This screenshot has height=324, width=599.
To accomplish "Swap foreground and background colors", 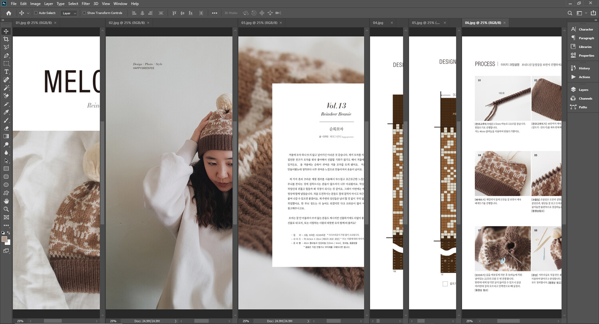I will tap(9, 233).
